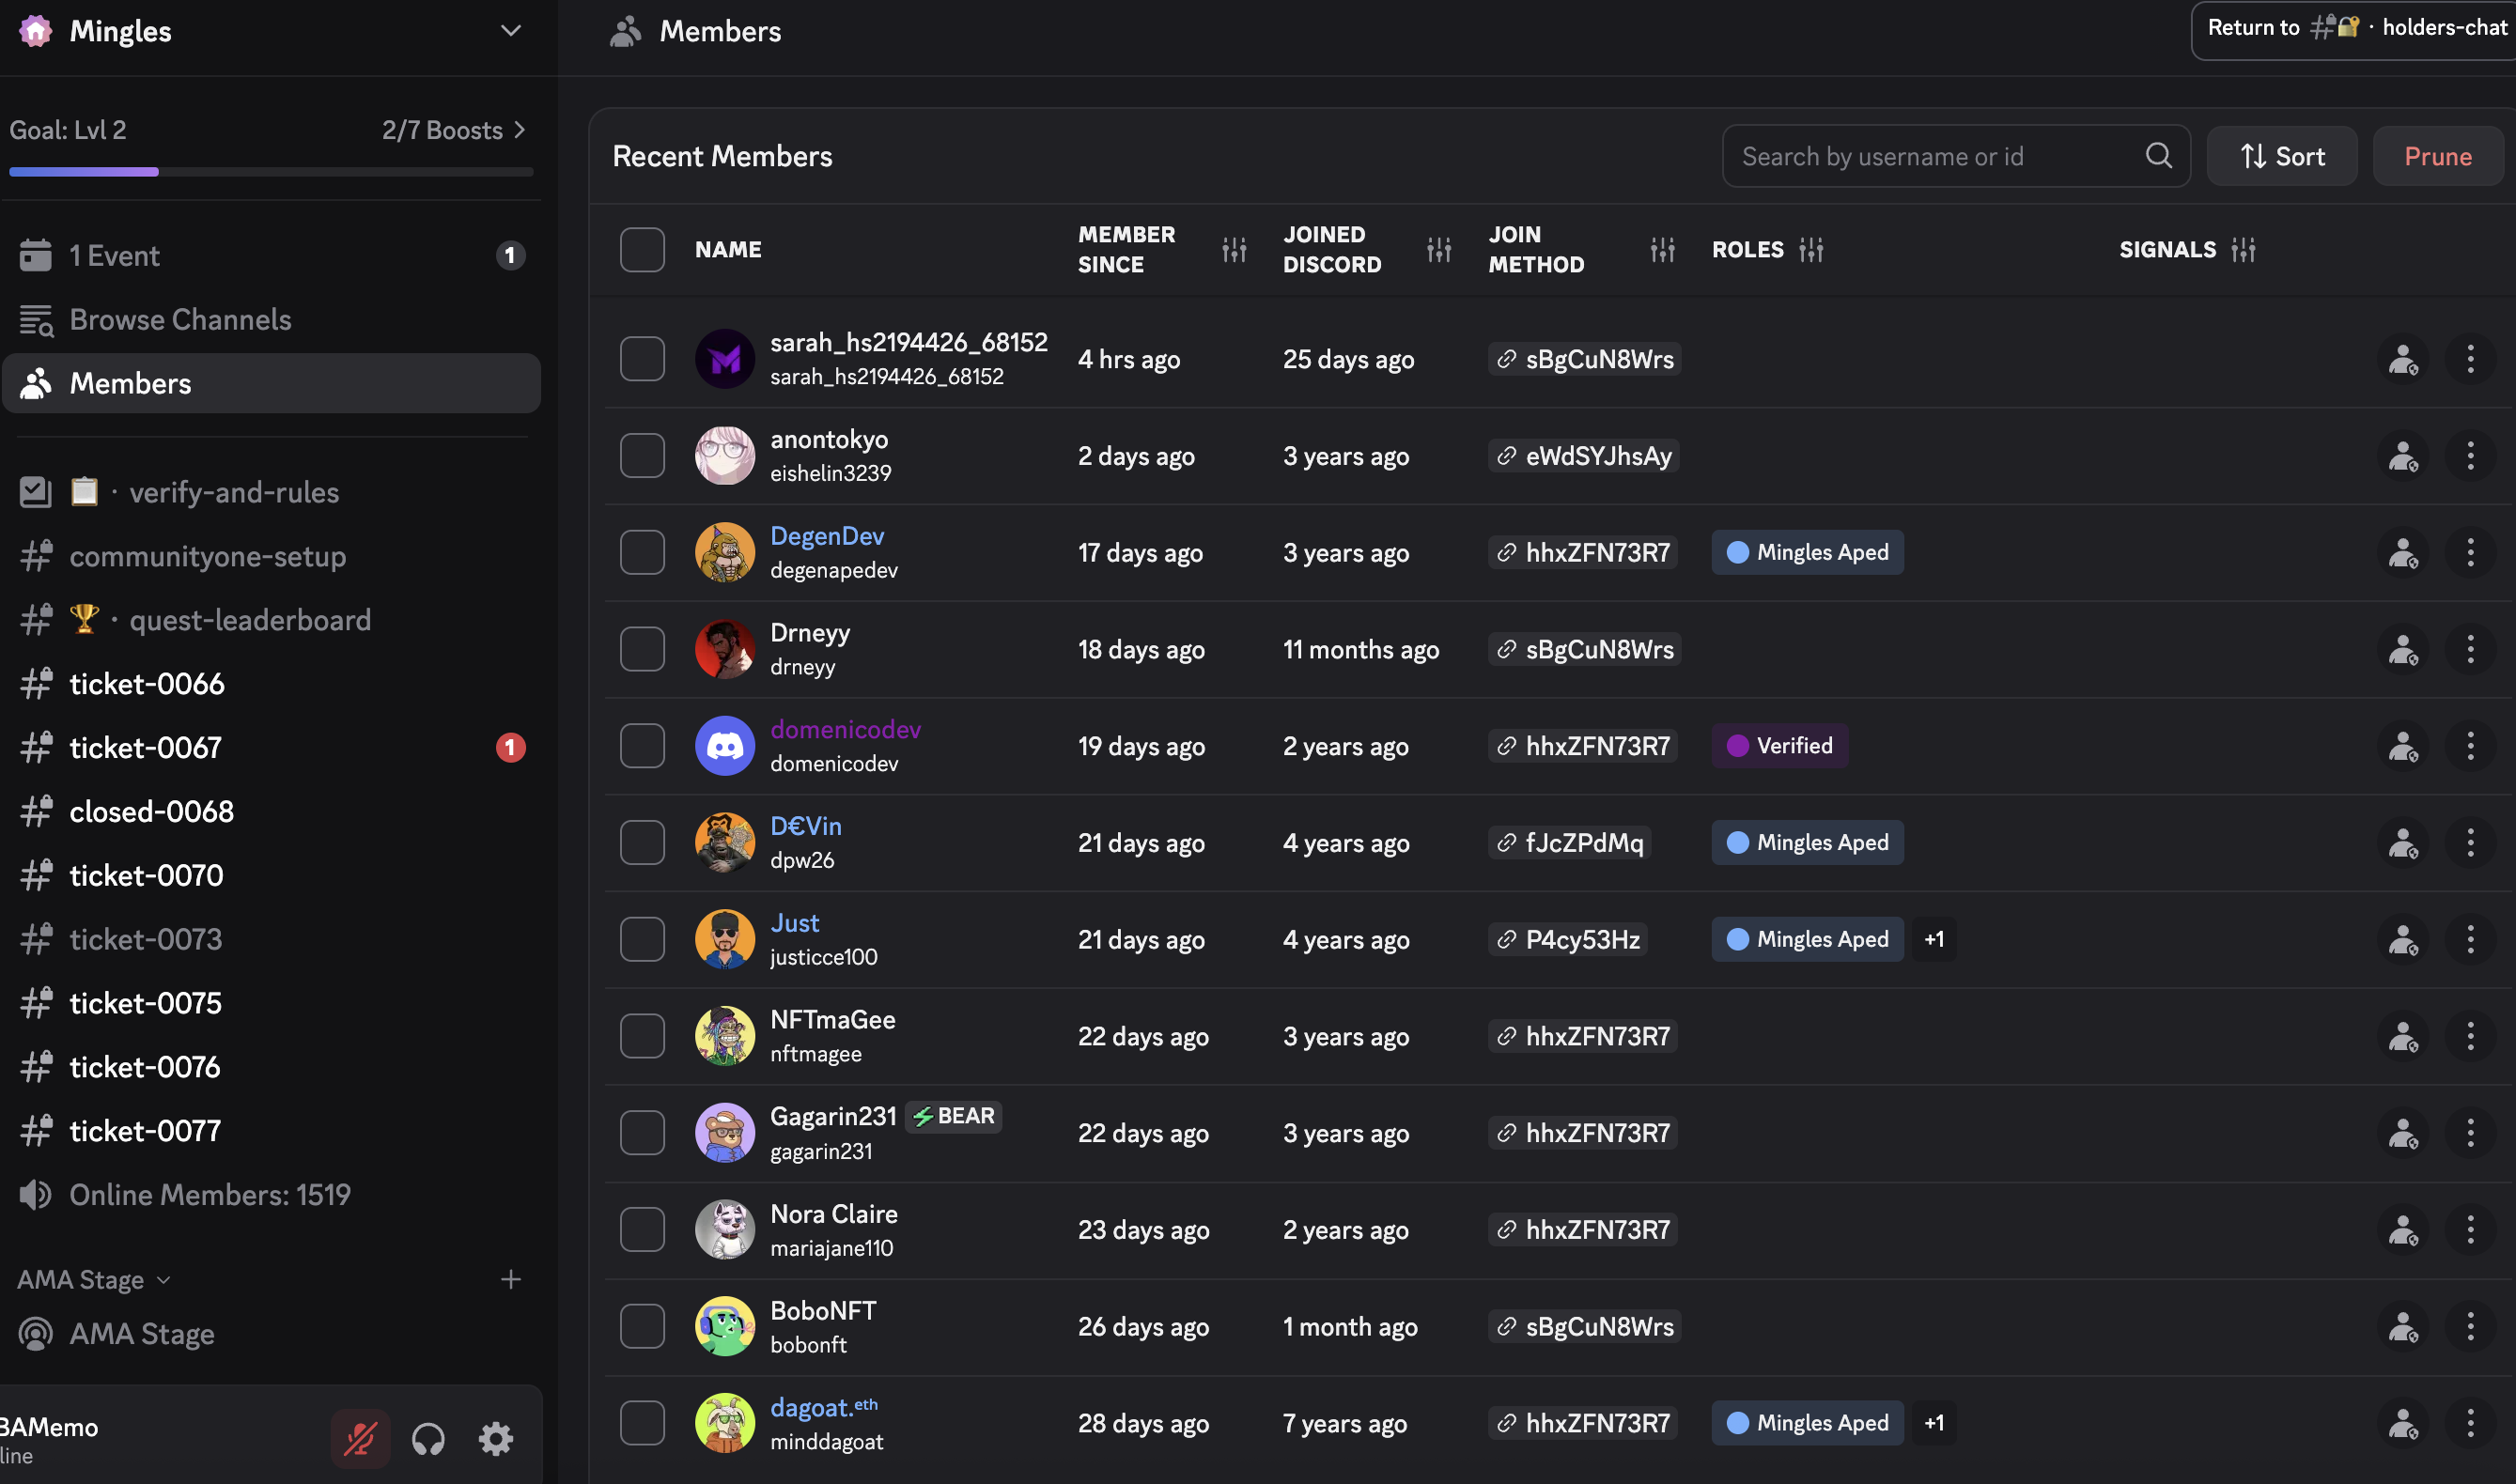
Task: Click the avatar of NFTmaGee
Action: 725,1036
